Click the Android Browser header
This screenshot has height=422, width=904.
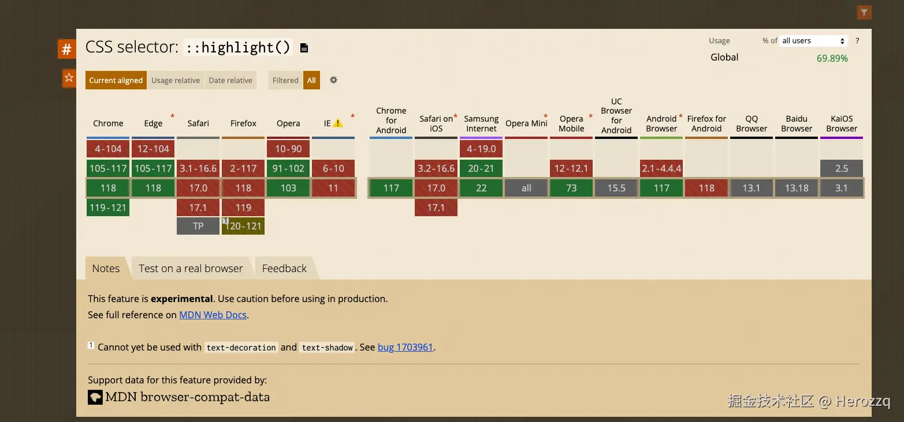pyautogui.click(x=661, y=123)
